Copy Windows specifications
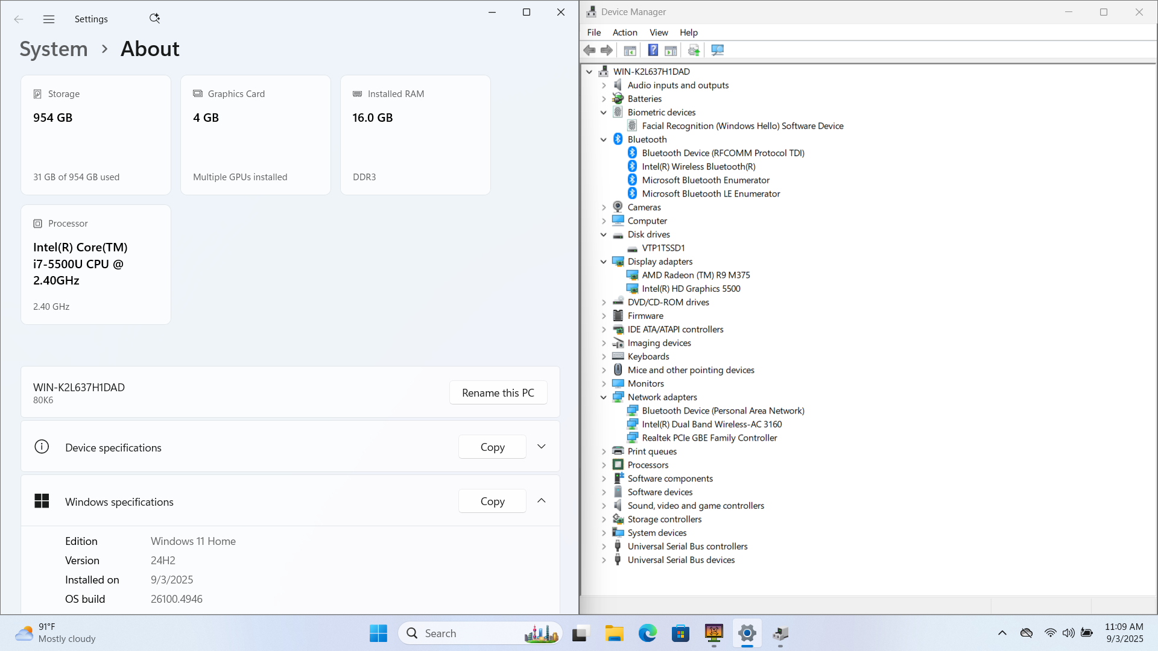1158x651 pixels. tap(492, 502)
